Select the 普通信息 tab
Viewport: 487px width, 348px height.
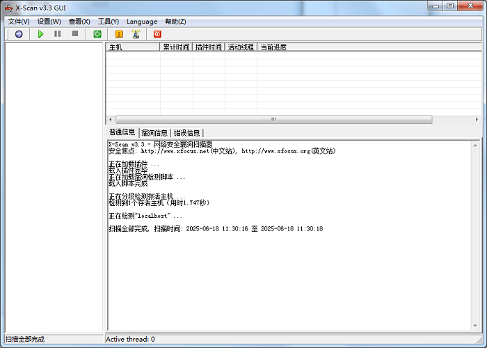pyautogui.click(x=122, y=132)
